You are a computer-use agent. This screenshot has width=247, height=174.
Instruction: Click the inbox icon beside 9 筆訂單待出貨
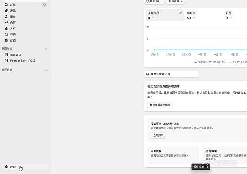(147, 74)
